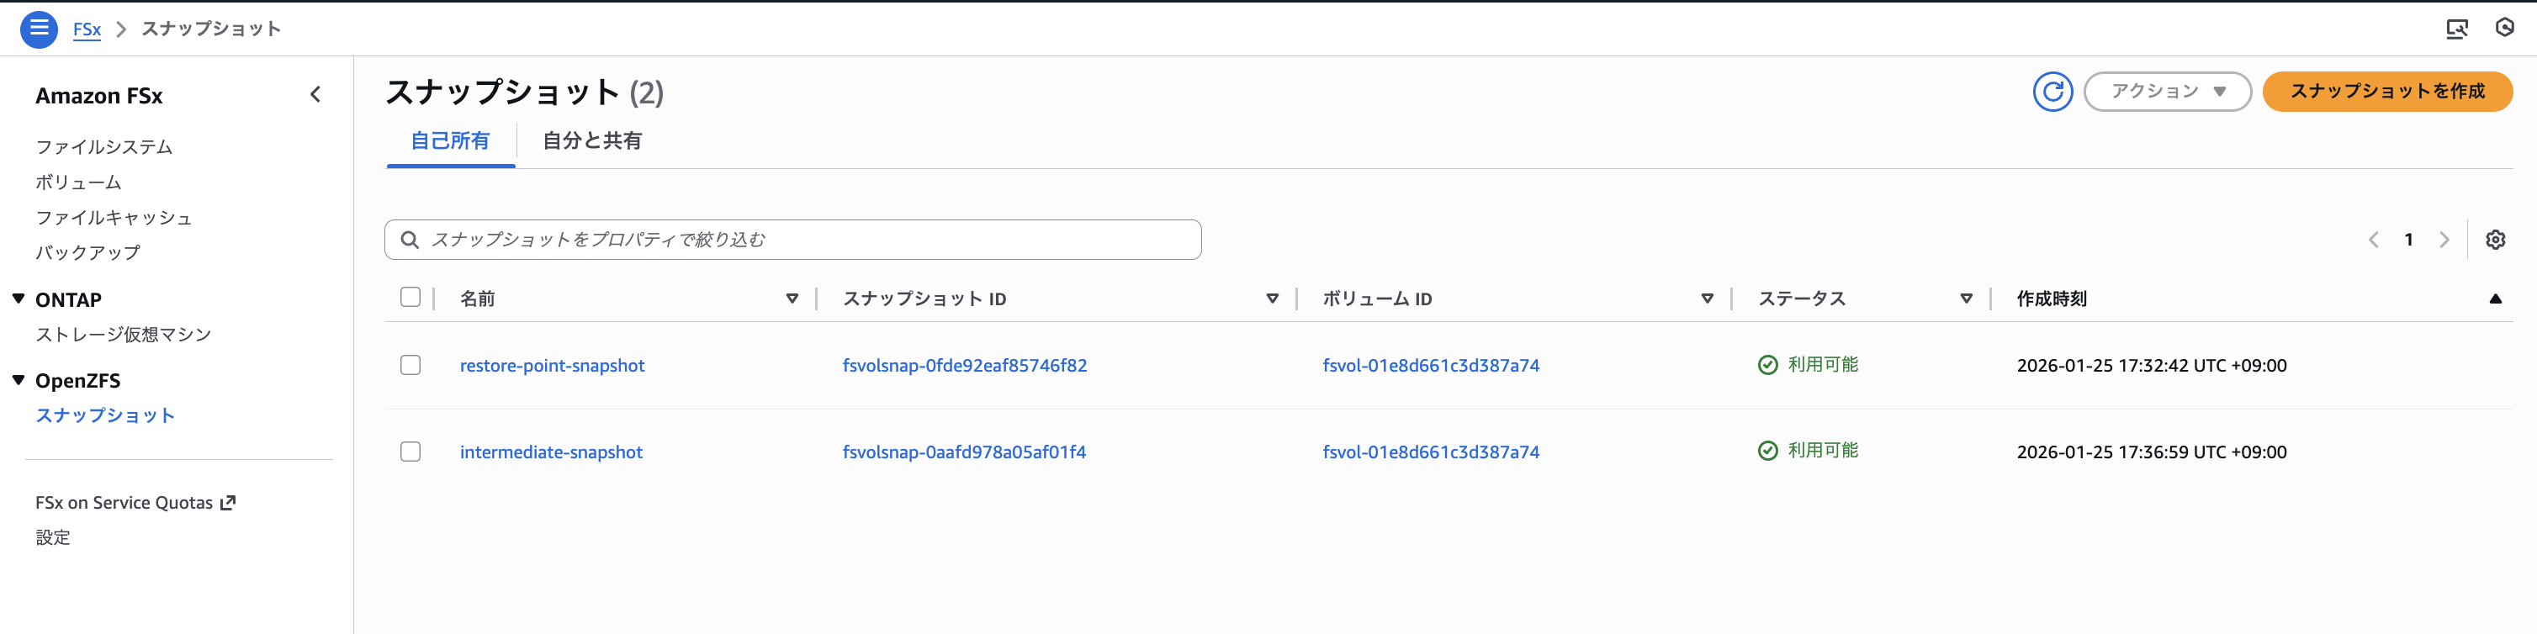Select the 自己所有 tab
Image resolution: width=2537 pixels, height=634 pixels.
(450, 140)
